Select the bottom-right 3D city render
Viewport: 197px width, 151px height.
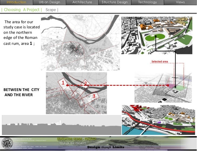(x=158, y=120)
